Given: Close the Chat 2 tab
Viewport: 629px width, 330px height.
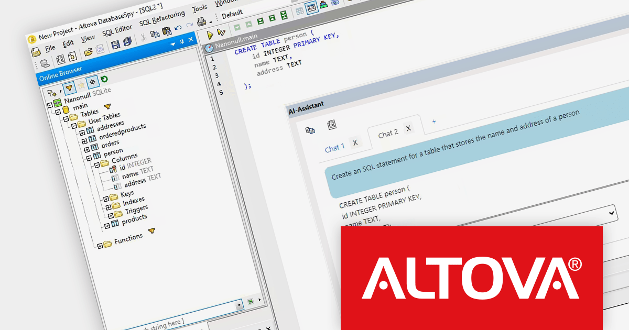Looking at the screenshot, I should coord(408,128).
